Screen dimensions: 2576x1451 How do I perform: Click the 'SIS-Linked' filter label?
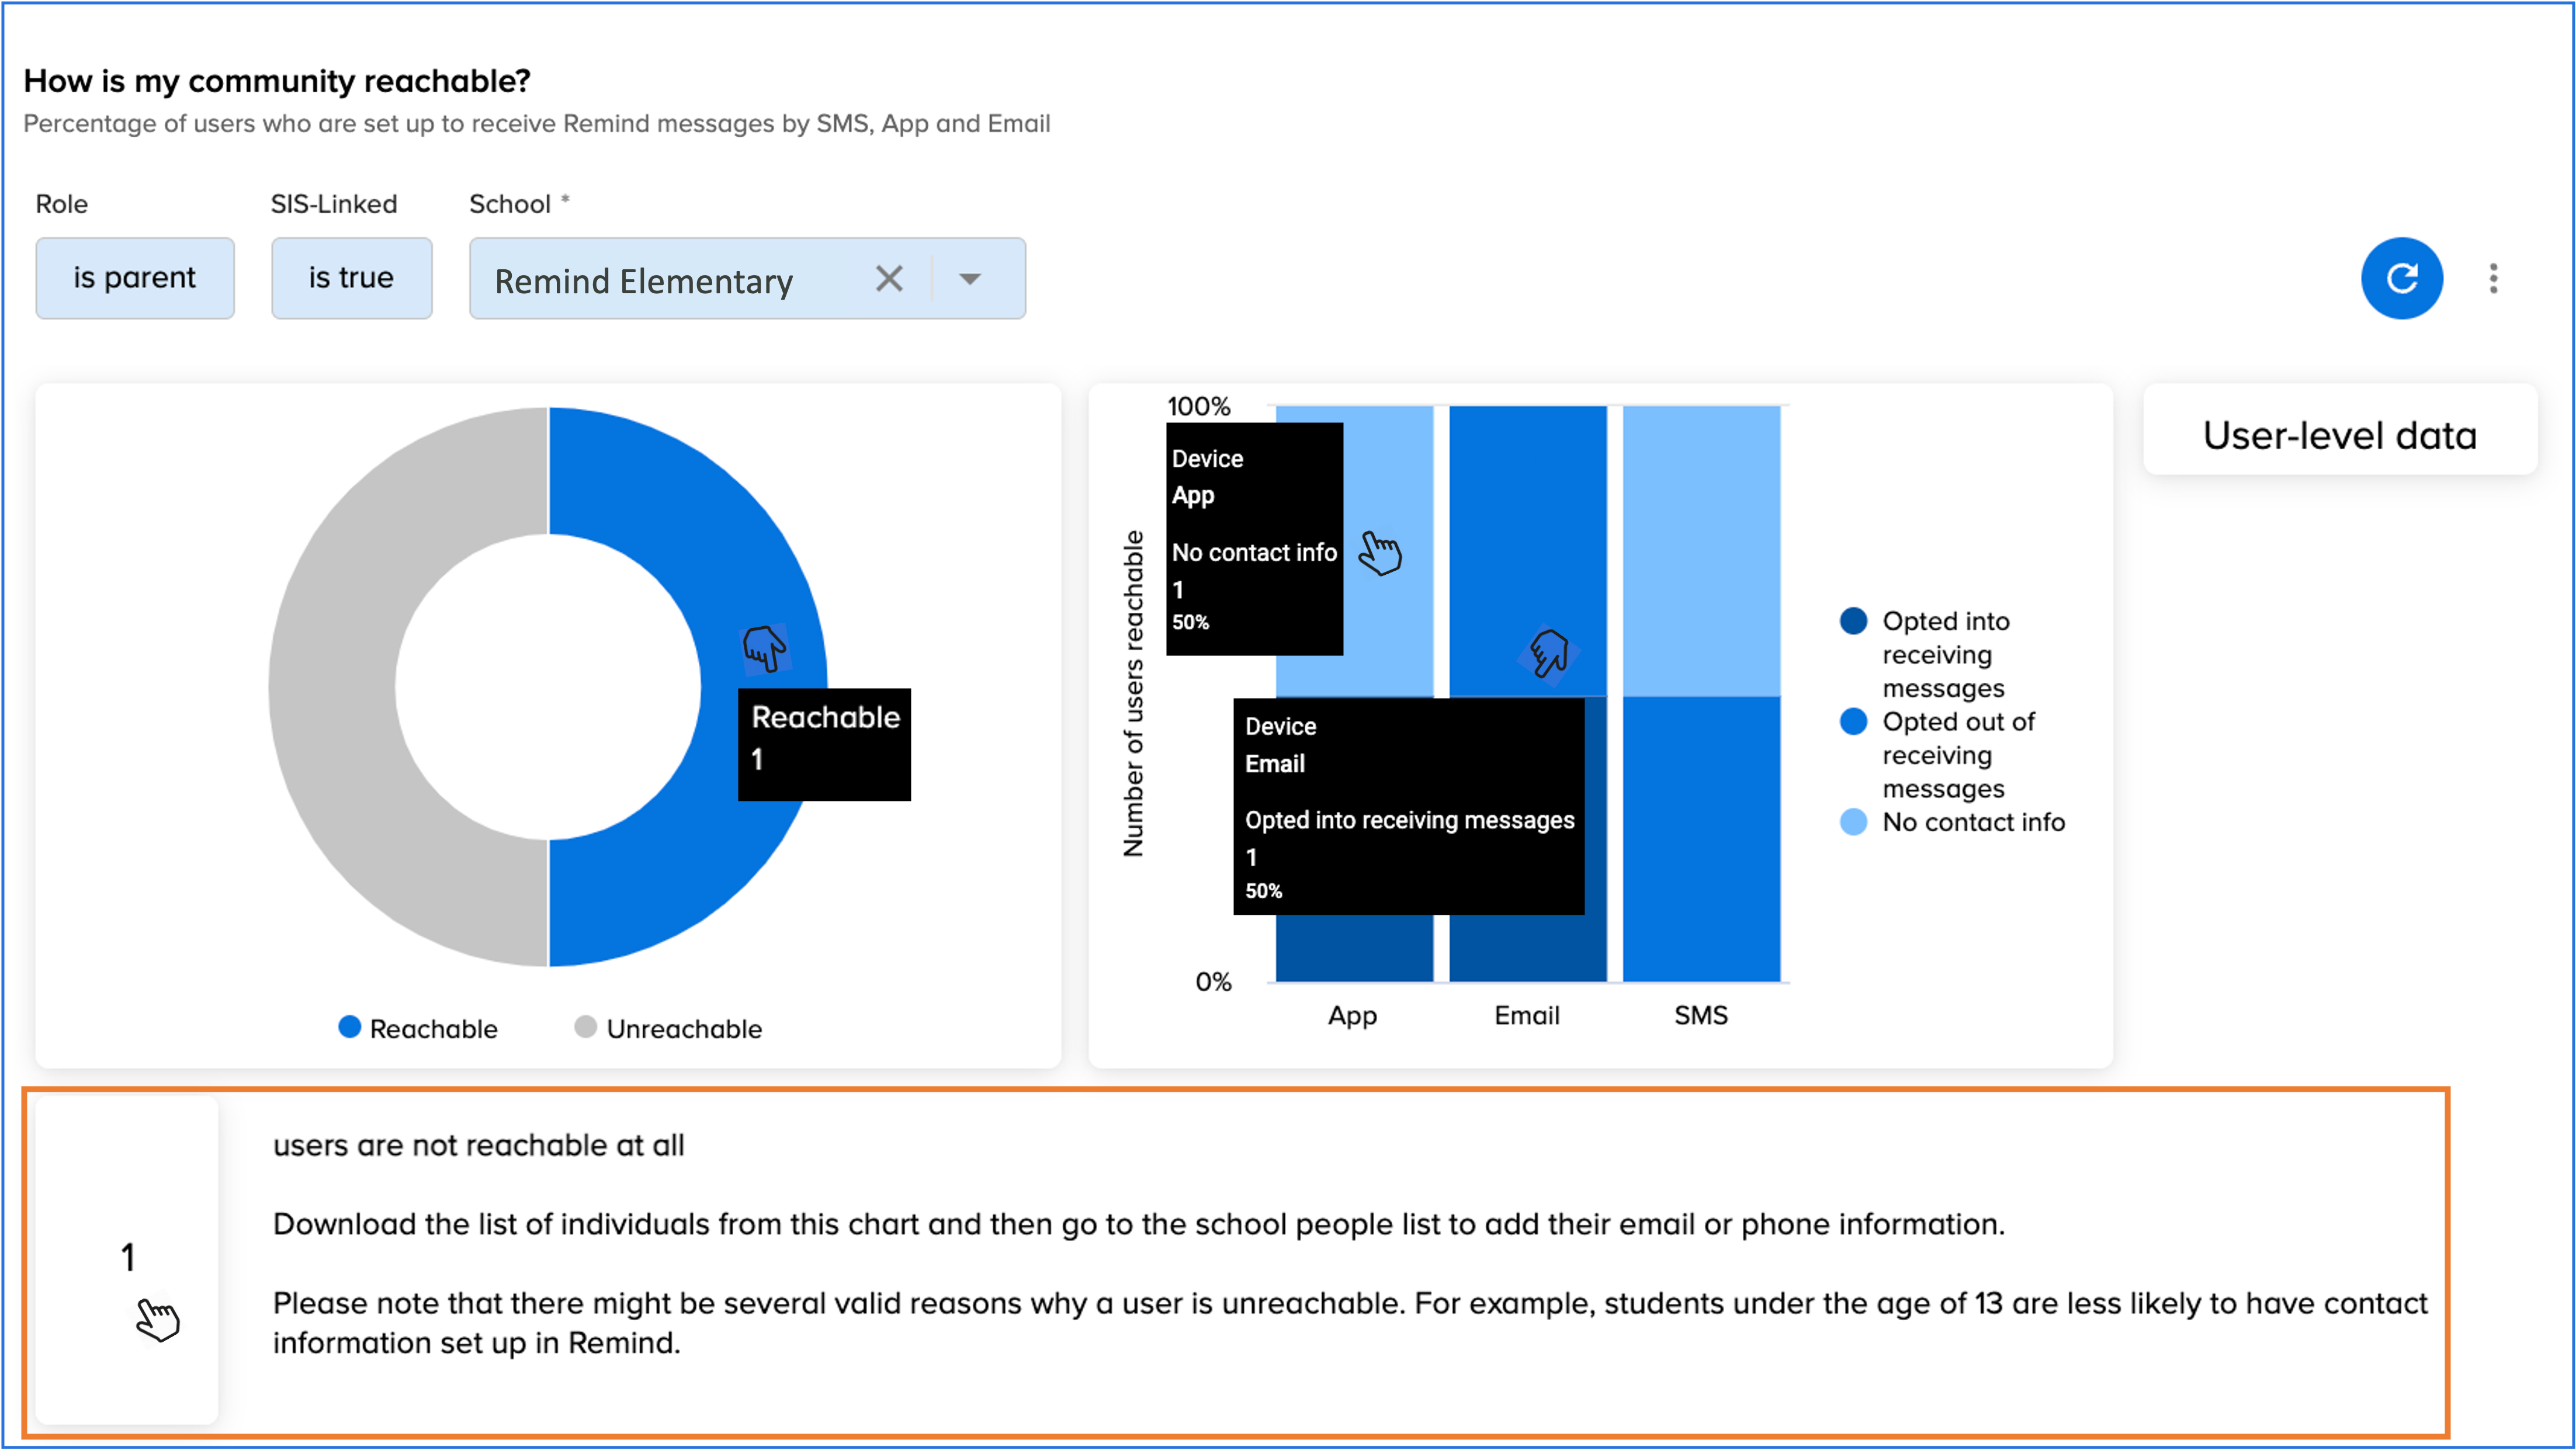334,204
